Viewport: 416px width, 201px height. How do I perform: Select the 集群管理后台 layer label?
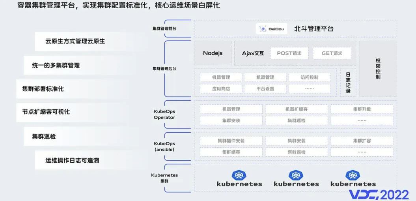click(164, 68)
